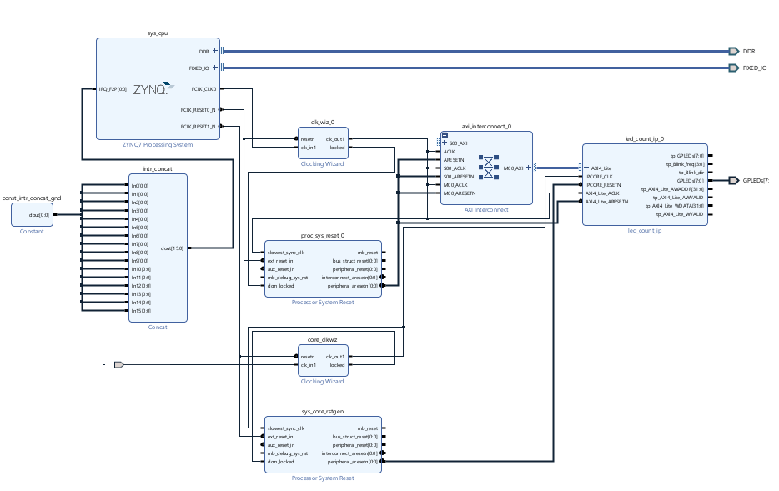Select the In0[0:0] pin on intr_concat
Screen dimensions: 779x491
click(139, 186)
